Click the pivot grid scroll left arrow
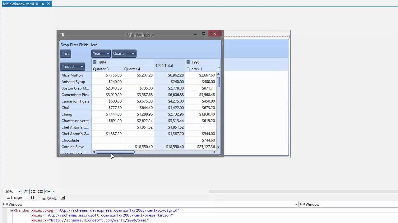 click(x=94, y=152)
